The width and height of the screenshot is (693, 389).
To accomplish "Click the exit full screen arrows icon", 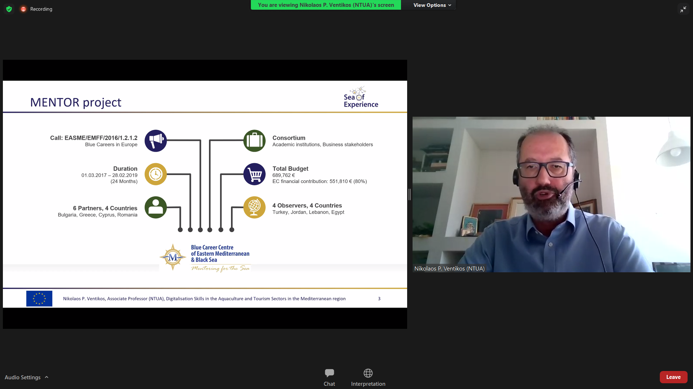I will point(683,9).
